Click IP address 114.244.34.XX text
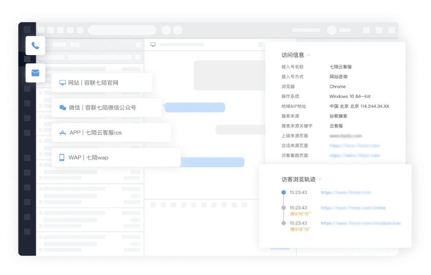 [x=375, y=106]
